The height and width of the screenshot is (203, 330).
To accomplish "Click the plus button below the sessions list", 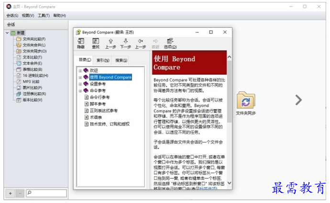I will pyautogui.click(x=11, y=193).
